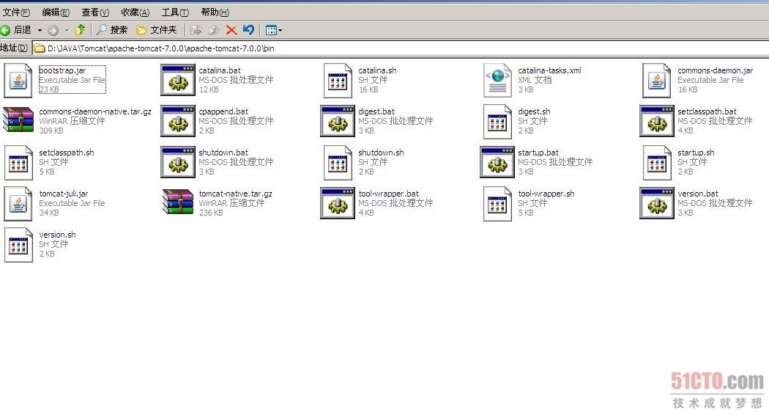Select the catalina-tasks.xml file icon
769x415 pixels.
497,80
